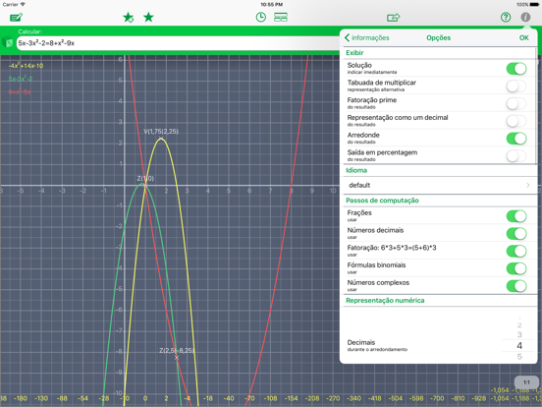The width and height of the screenshot is (542, 407).
Task: Turn off the Solução switch
Action: coord(516,68)
